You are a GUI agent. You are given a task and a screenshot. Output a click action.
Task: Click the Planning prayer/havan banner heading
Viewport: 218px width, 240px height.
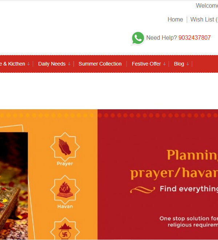coord(174,164)
